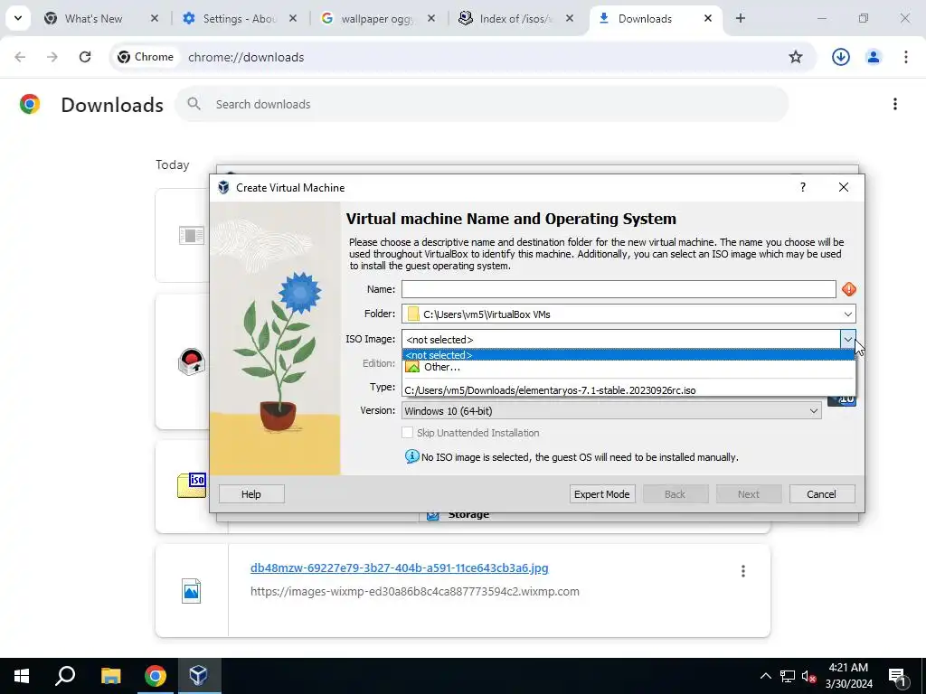This screenshot has width=926, height=694.
Task: Bookmark this page with the star icon
Action: [x=796, y=57]
